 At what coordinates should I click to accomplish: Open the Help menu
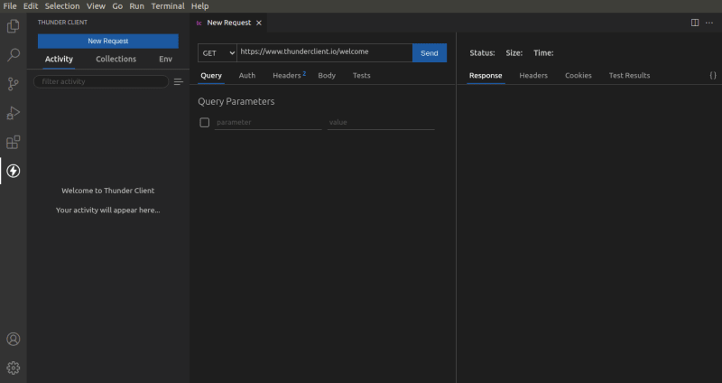pyautogui.click(x=199, y=6)
